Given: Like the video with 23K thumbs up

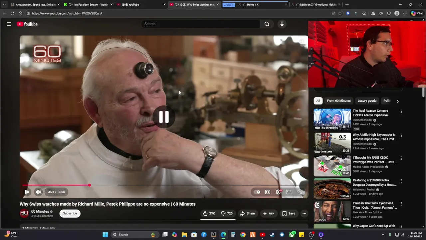Looking at the screenshot, I should (x=209, y=213).
